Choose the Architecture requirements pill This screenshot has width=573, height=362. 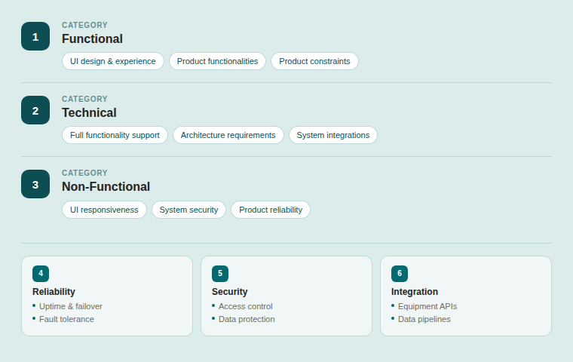[x=228, y=135]
